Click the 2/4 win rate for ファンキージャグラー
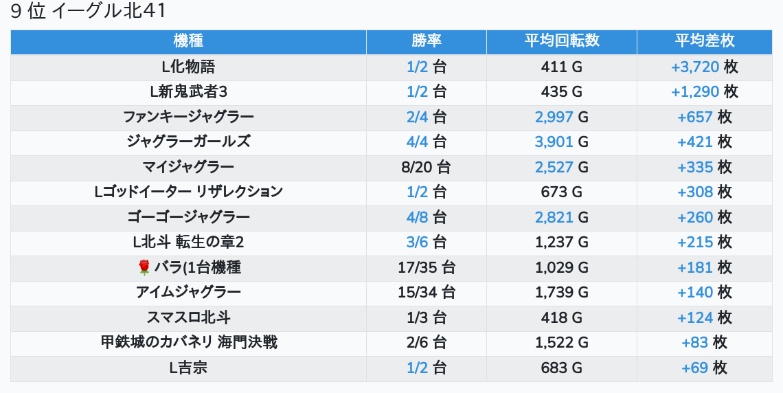This screenshot has width=783, height=393. point(417,117)
